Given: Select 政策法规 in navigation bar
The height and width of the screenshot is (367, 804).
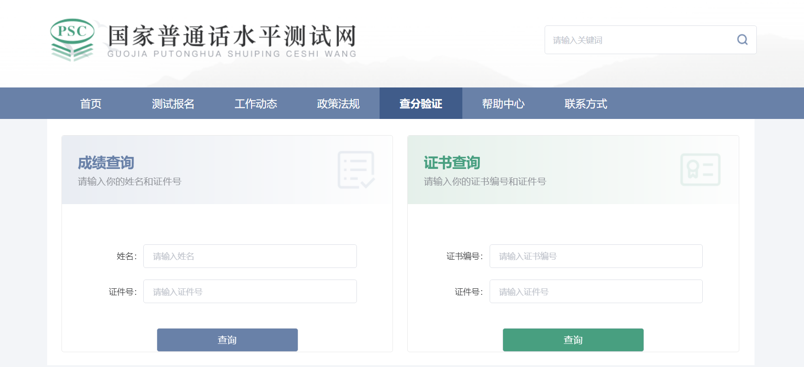Looking at the screenshot, I should point(338,104).
